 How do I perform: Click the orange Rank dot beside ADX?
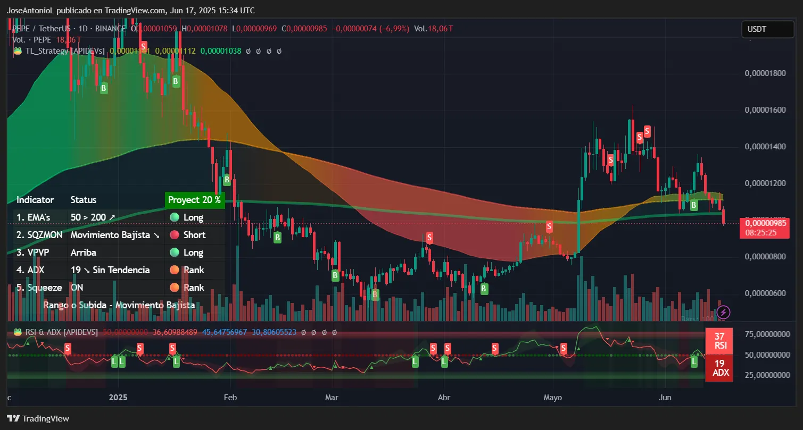click(173, 269)
